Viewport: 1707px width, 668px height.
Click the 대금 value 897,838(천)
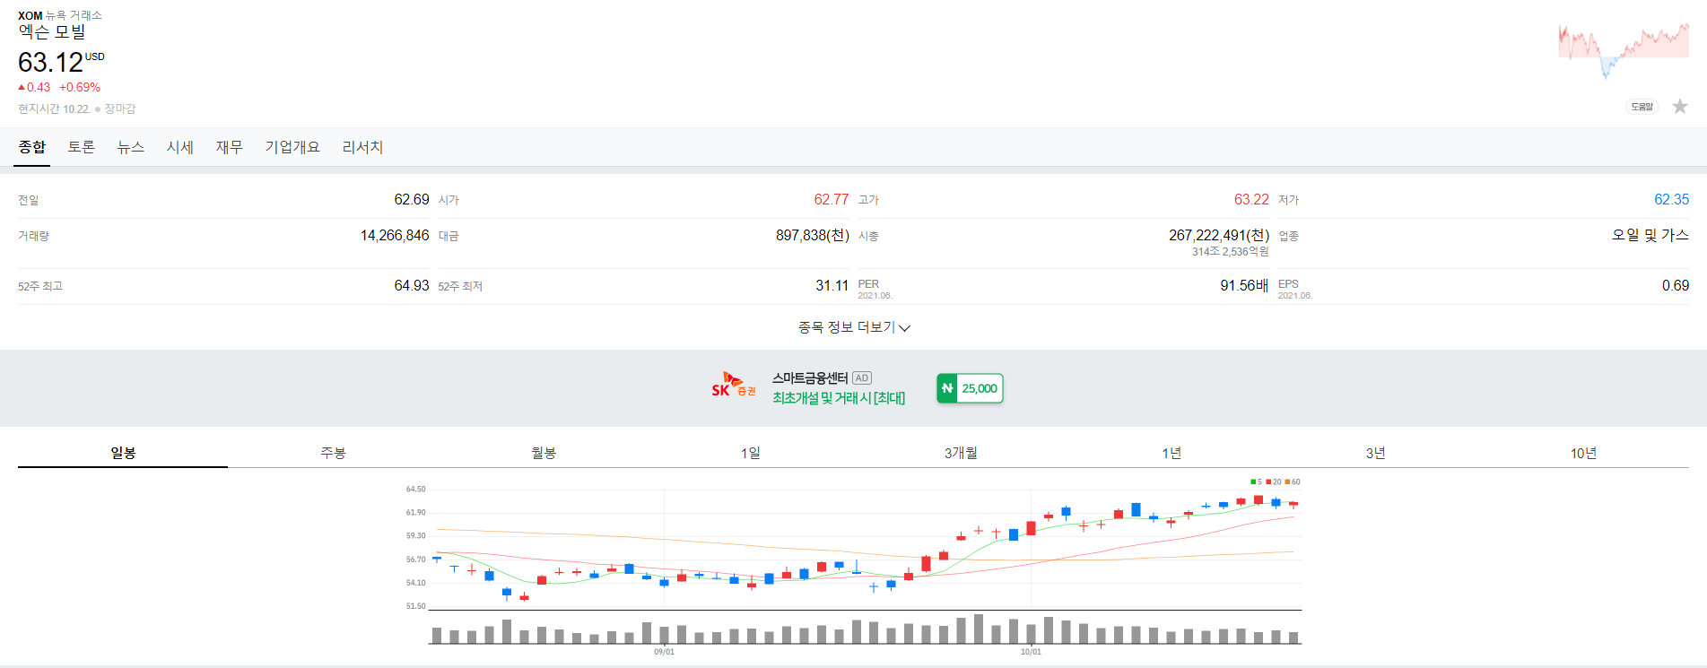(x=813, y=235)
